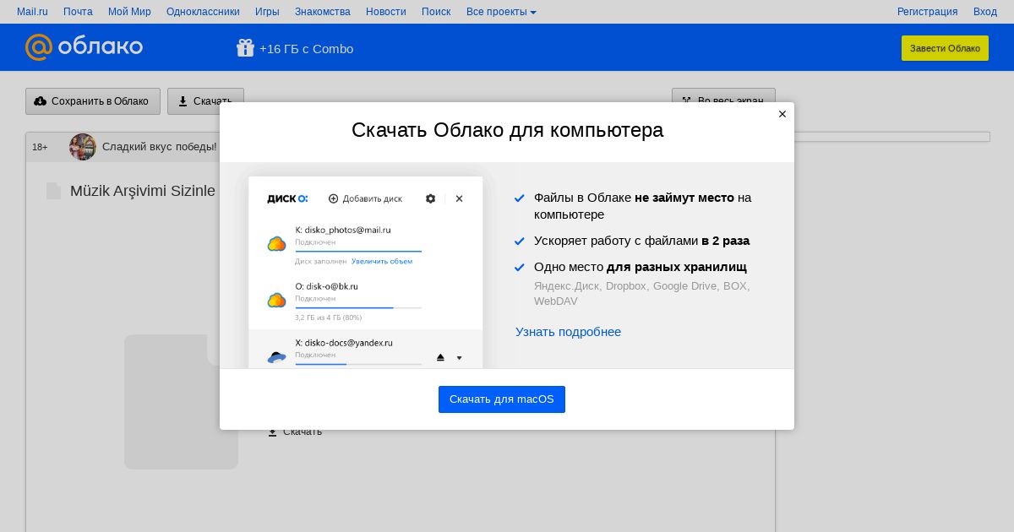The width and height of the screenshot is (1014, 532).
Task: Click the 18+ age label on ad
Action: (40, 148)
